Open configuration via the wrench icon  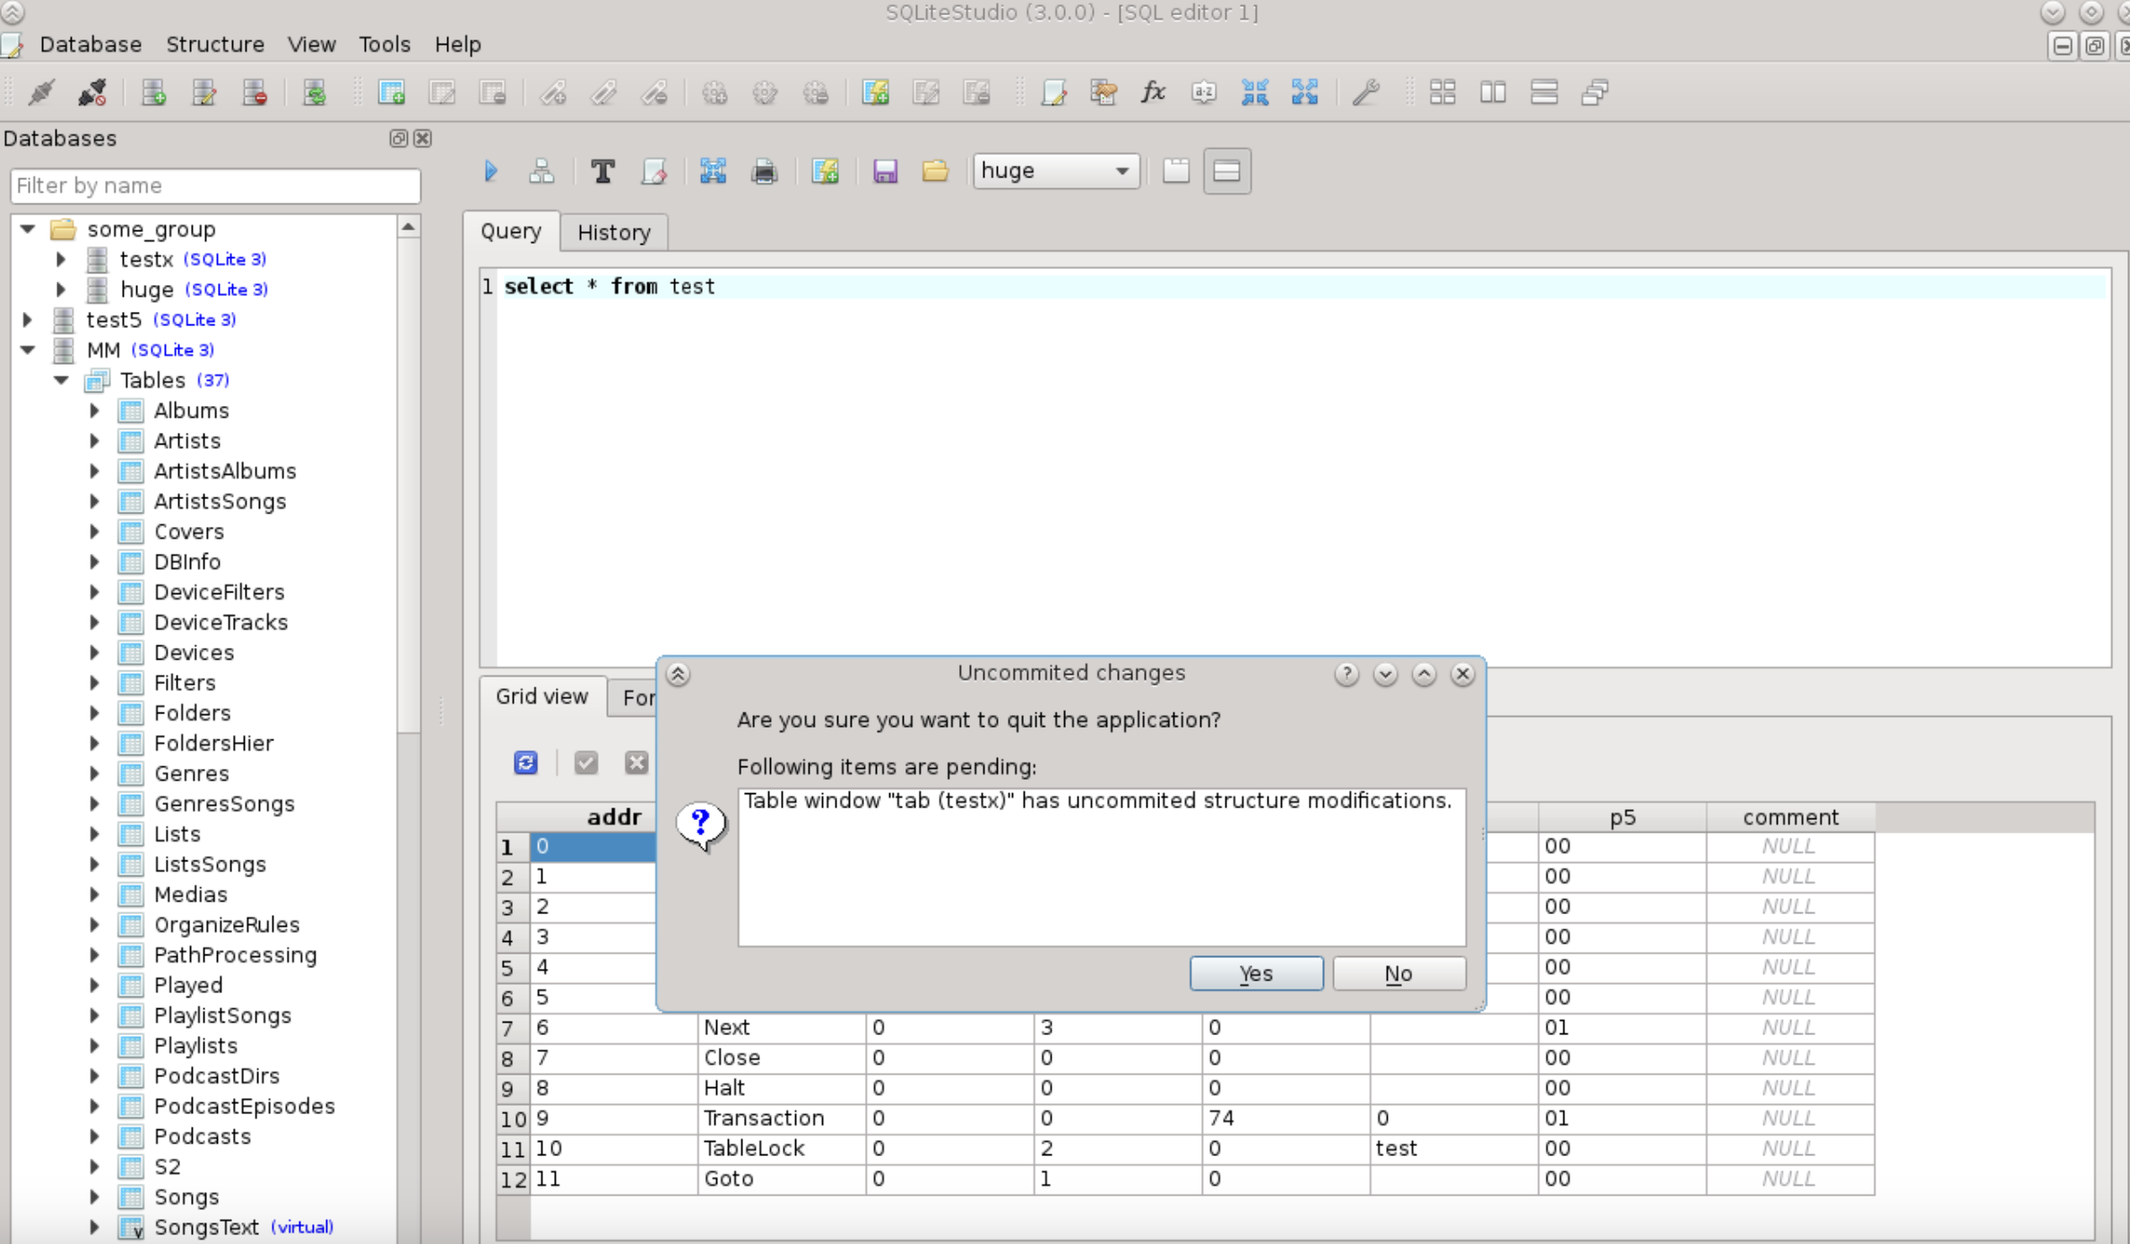[x=1365, y=92]
